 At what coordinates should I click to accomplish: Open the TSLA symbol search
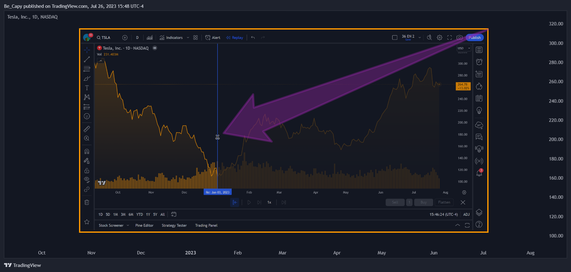tap(104, 38)
